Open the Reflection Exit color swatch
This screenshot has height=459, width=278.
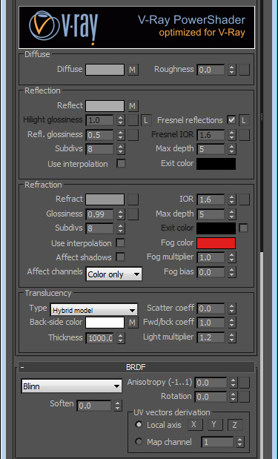pyautogui.click(x=216, y=164)
